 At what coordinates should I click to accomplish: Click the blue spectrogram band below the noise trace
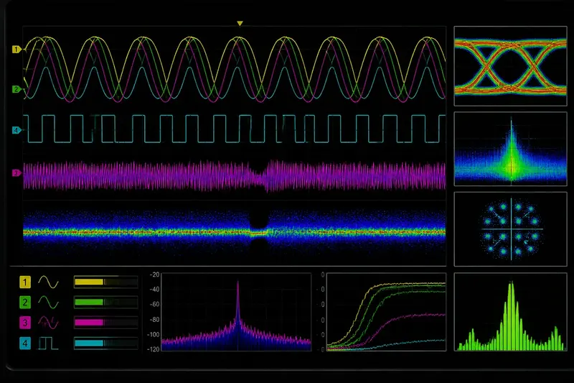[x=235, y=231]
